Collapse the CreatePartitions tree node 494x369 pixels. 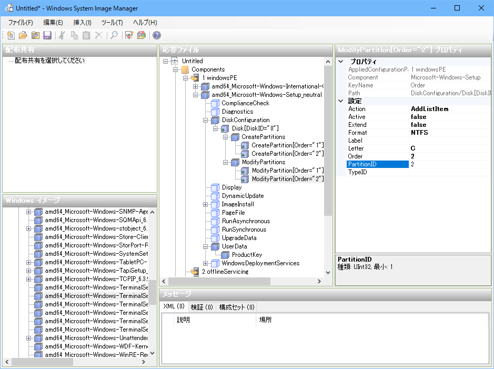pos(226,137)
